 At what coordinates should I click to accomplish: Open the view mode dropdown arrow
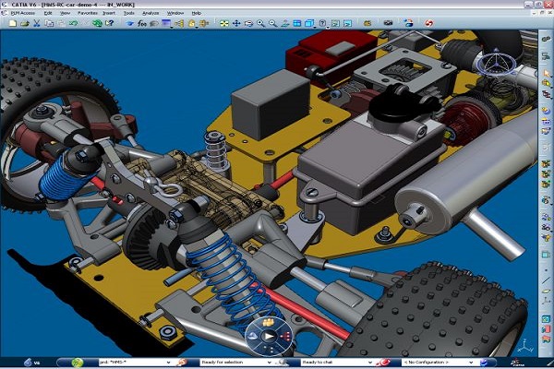(x=328, y=27)
